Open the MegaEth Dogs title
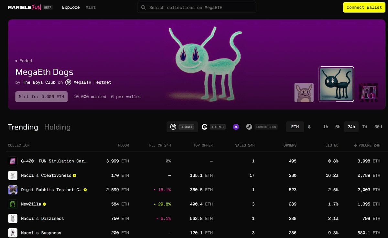388x238 pixels. click(x=44, y=72)
